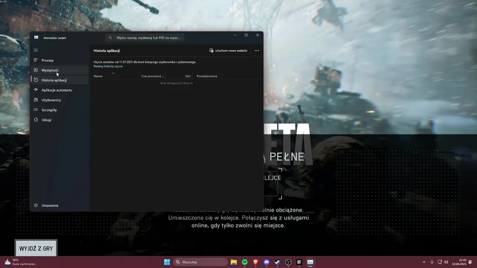Click Uruchom nowe zadanie button
Viewport: 477px width, 268px height.
pos(228,51)
